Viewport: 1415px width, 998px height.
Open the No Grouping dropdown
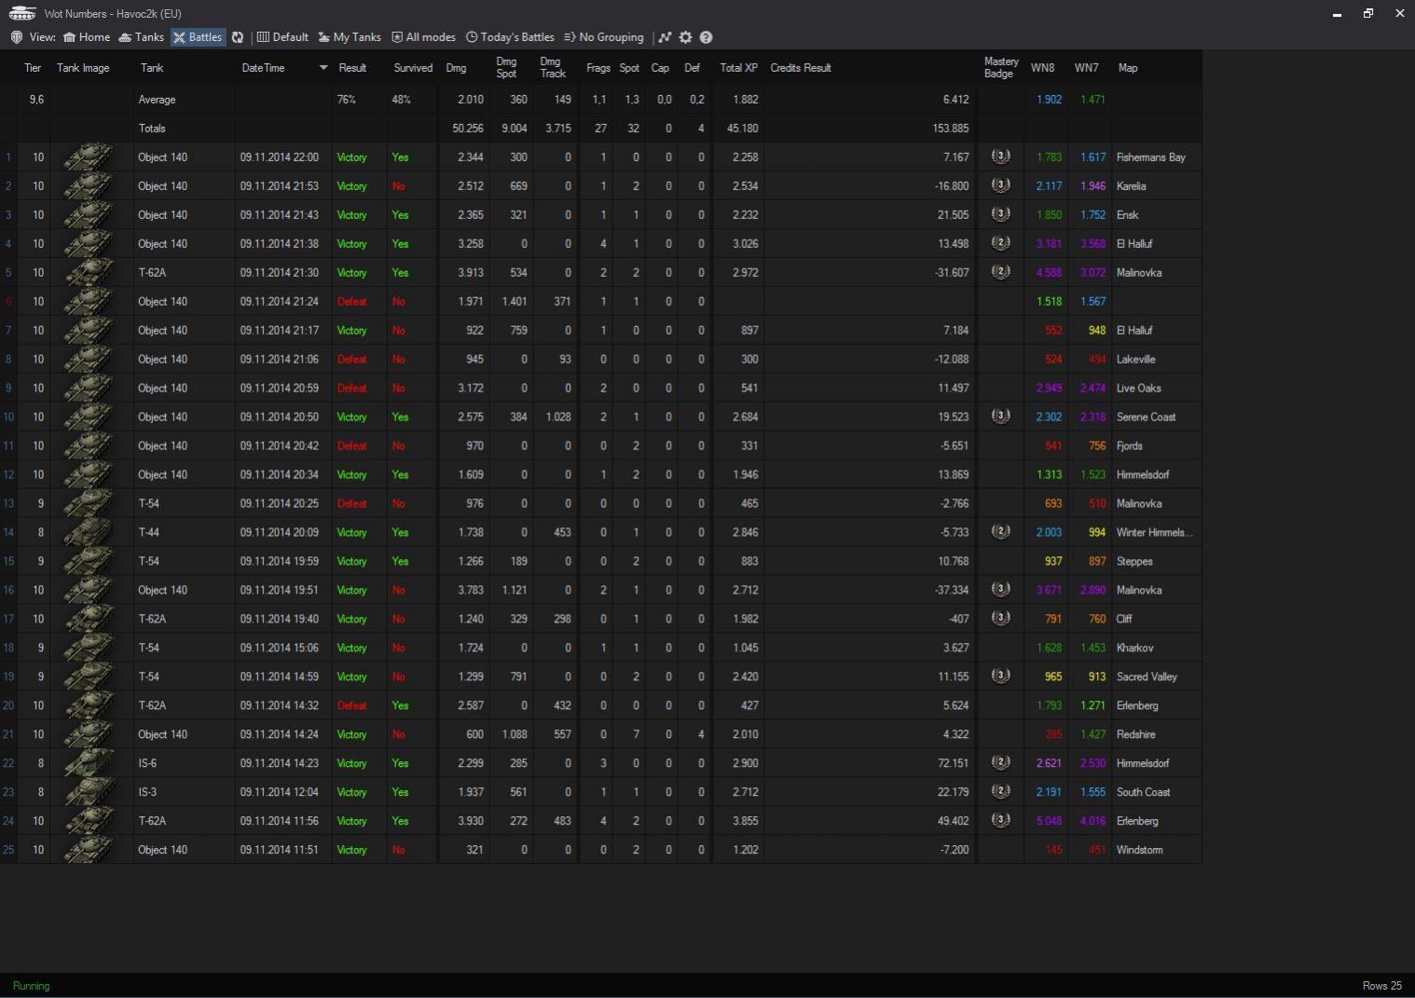[x=603, y=37]
